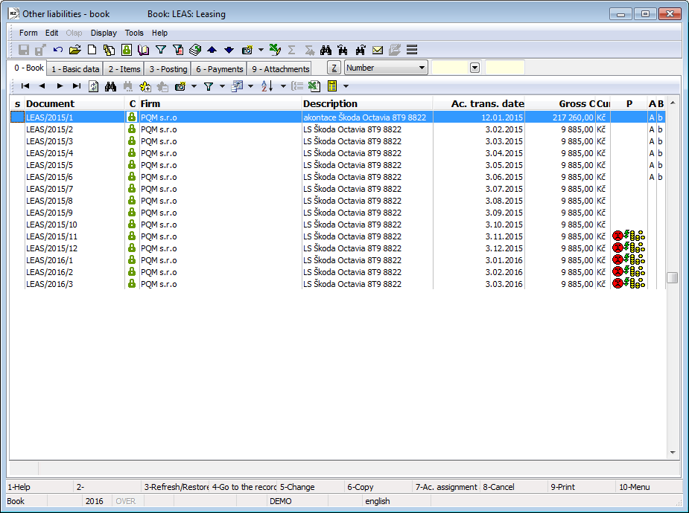Click 7-Ac. assignment in the function bar

[x=446, y=487]
